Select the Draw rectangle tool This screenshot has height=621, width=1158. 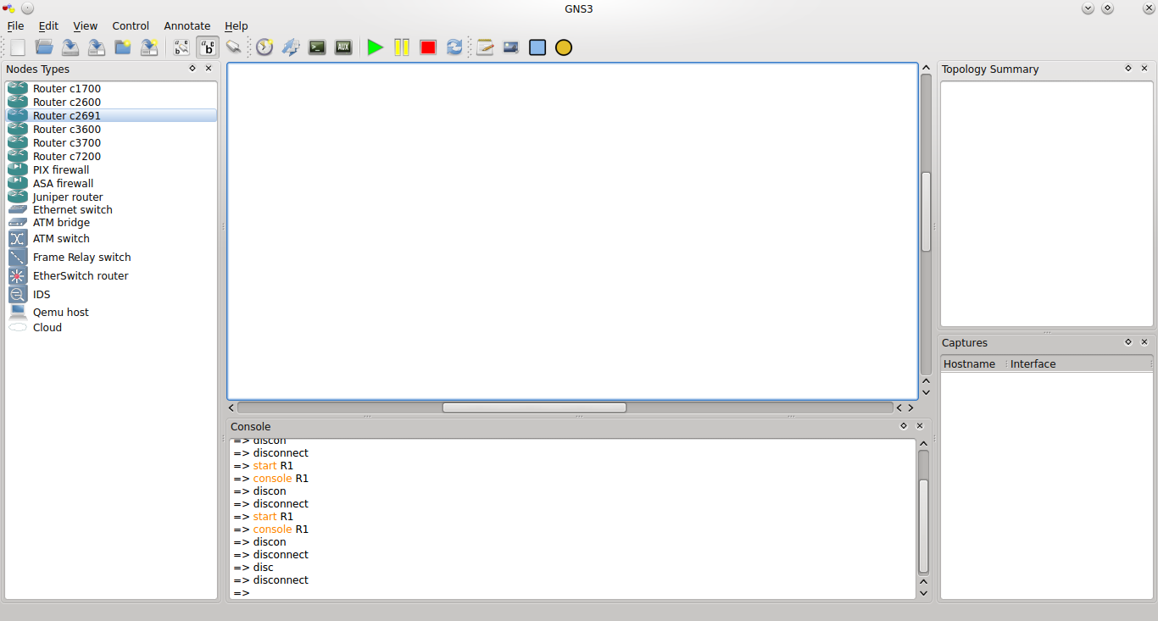point(537,47)
